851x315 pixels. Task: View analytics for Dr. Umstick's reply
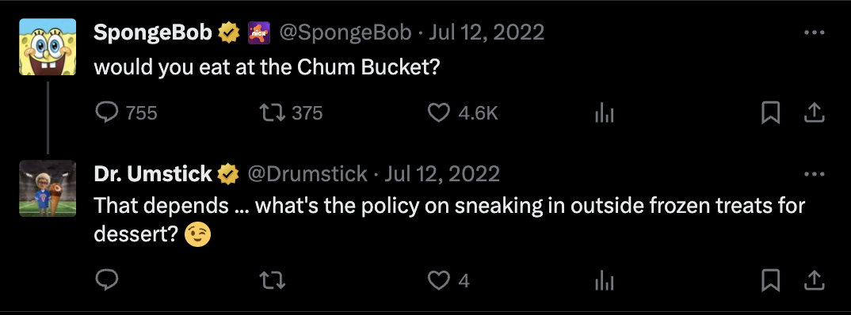[x=604, y=281]
